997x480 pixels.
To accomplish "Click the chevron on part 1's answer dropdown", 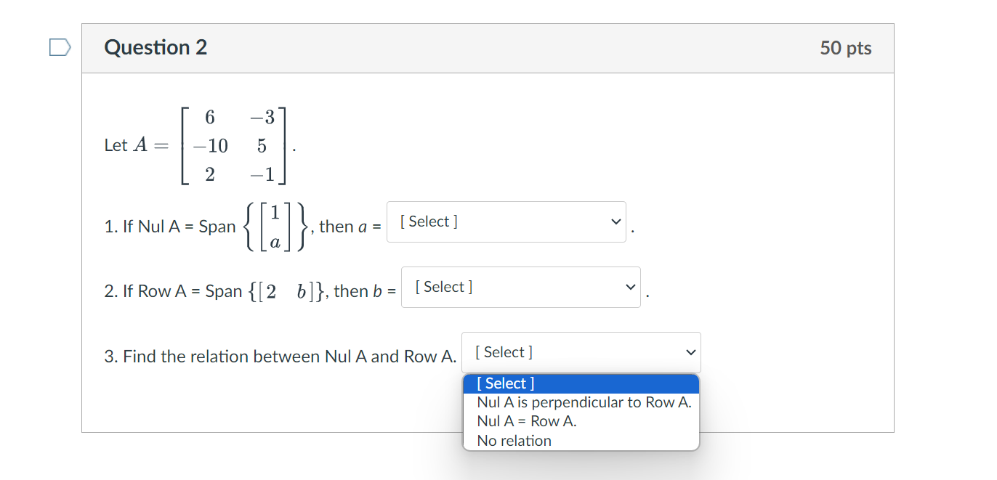I will [615, 221].
